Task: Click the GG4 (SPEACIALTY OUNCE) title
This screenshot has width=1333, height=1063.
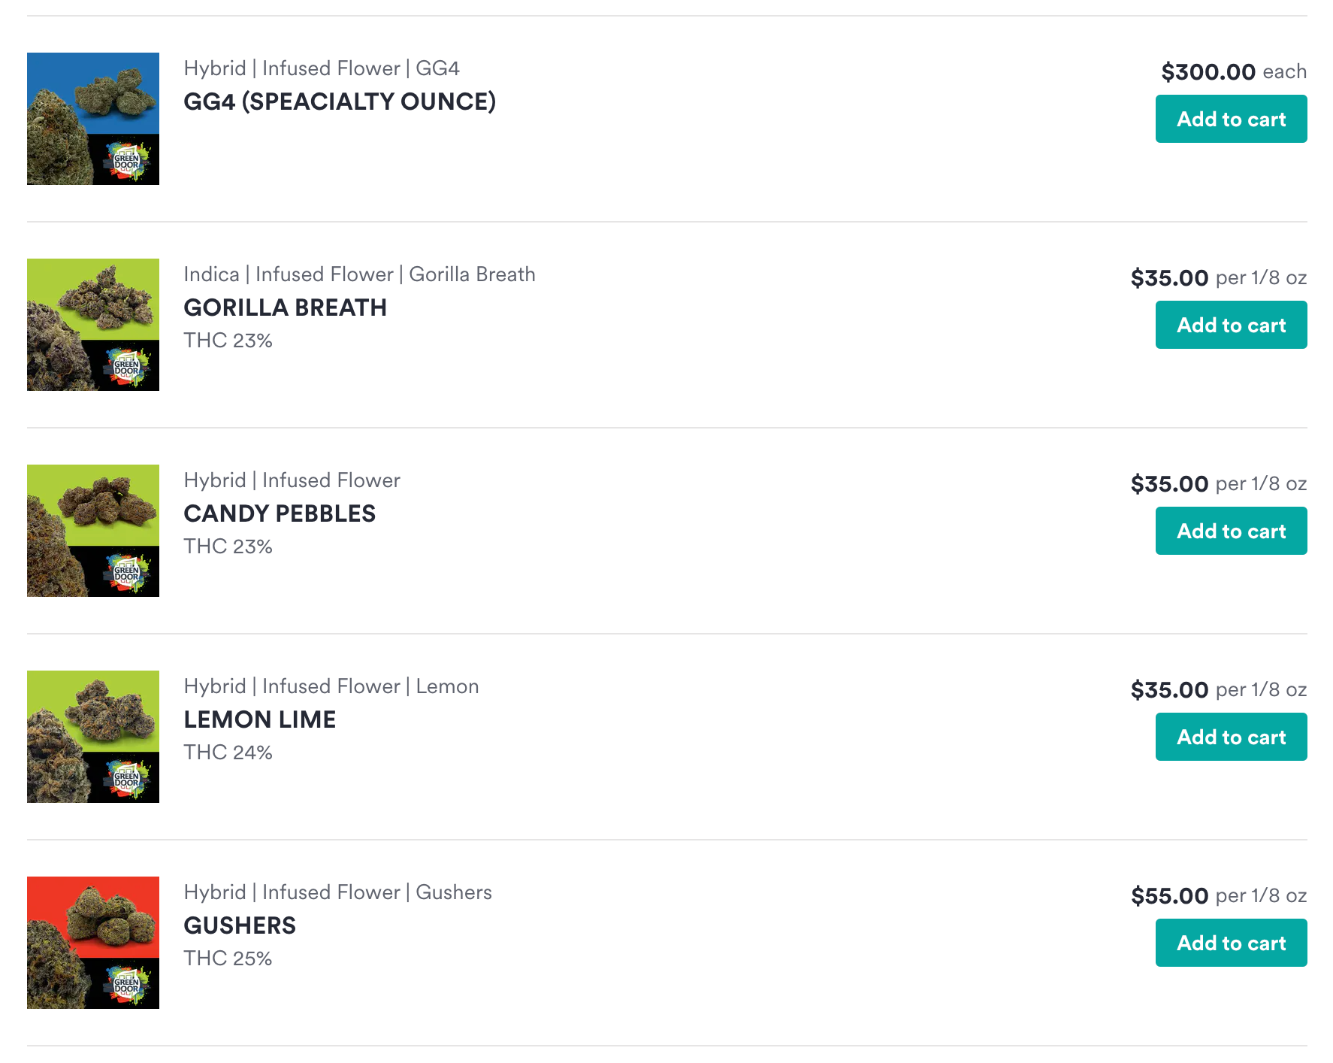Action: [x=340, y=101]
